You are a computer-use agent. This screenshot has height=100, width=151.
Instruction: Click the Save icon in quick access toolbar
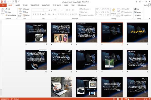[5, 2]
